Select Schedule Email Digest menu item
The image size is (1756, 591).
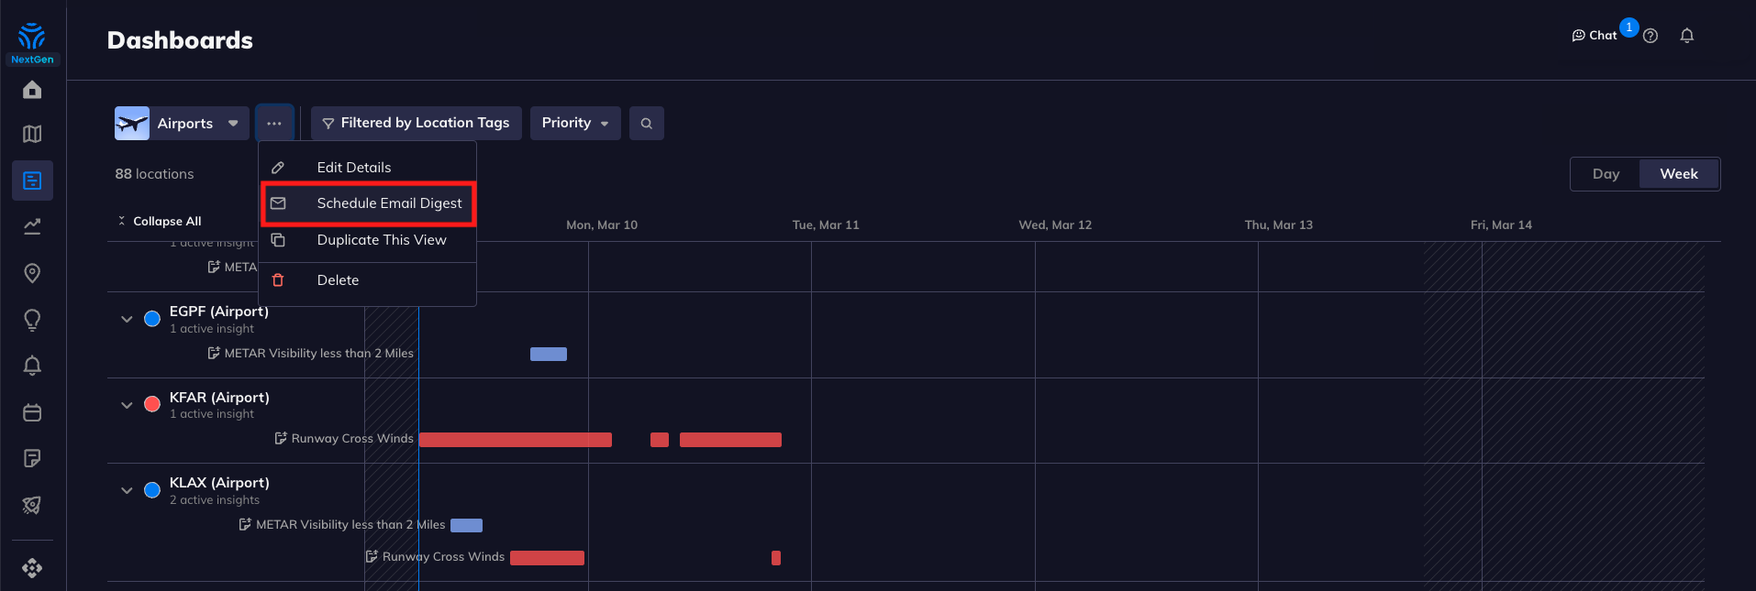tap(389, 203)
